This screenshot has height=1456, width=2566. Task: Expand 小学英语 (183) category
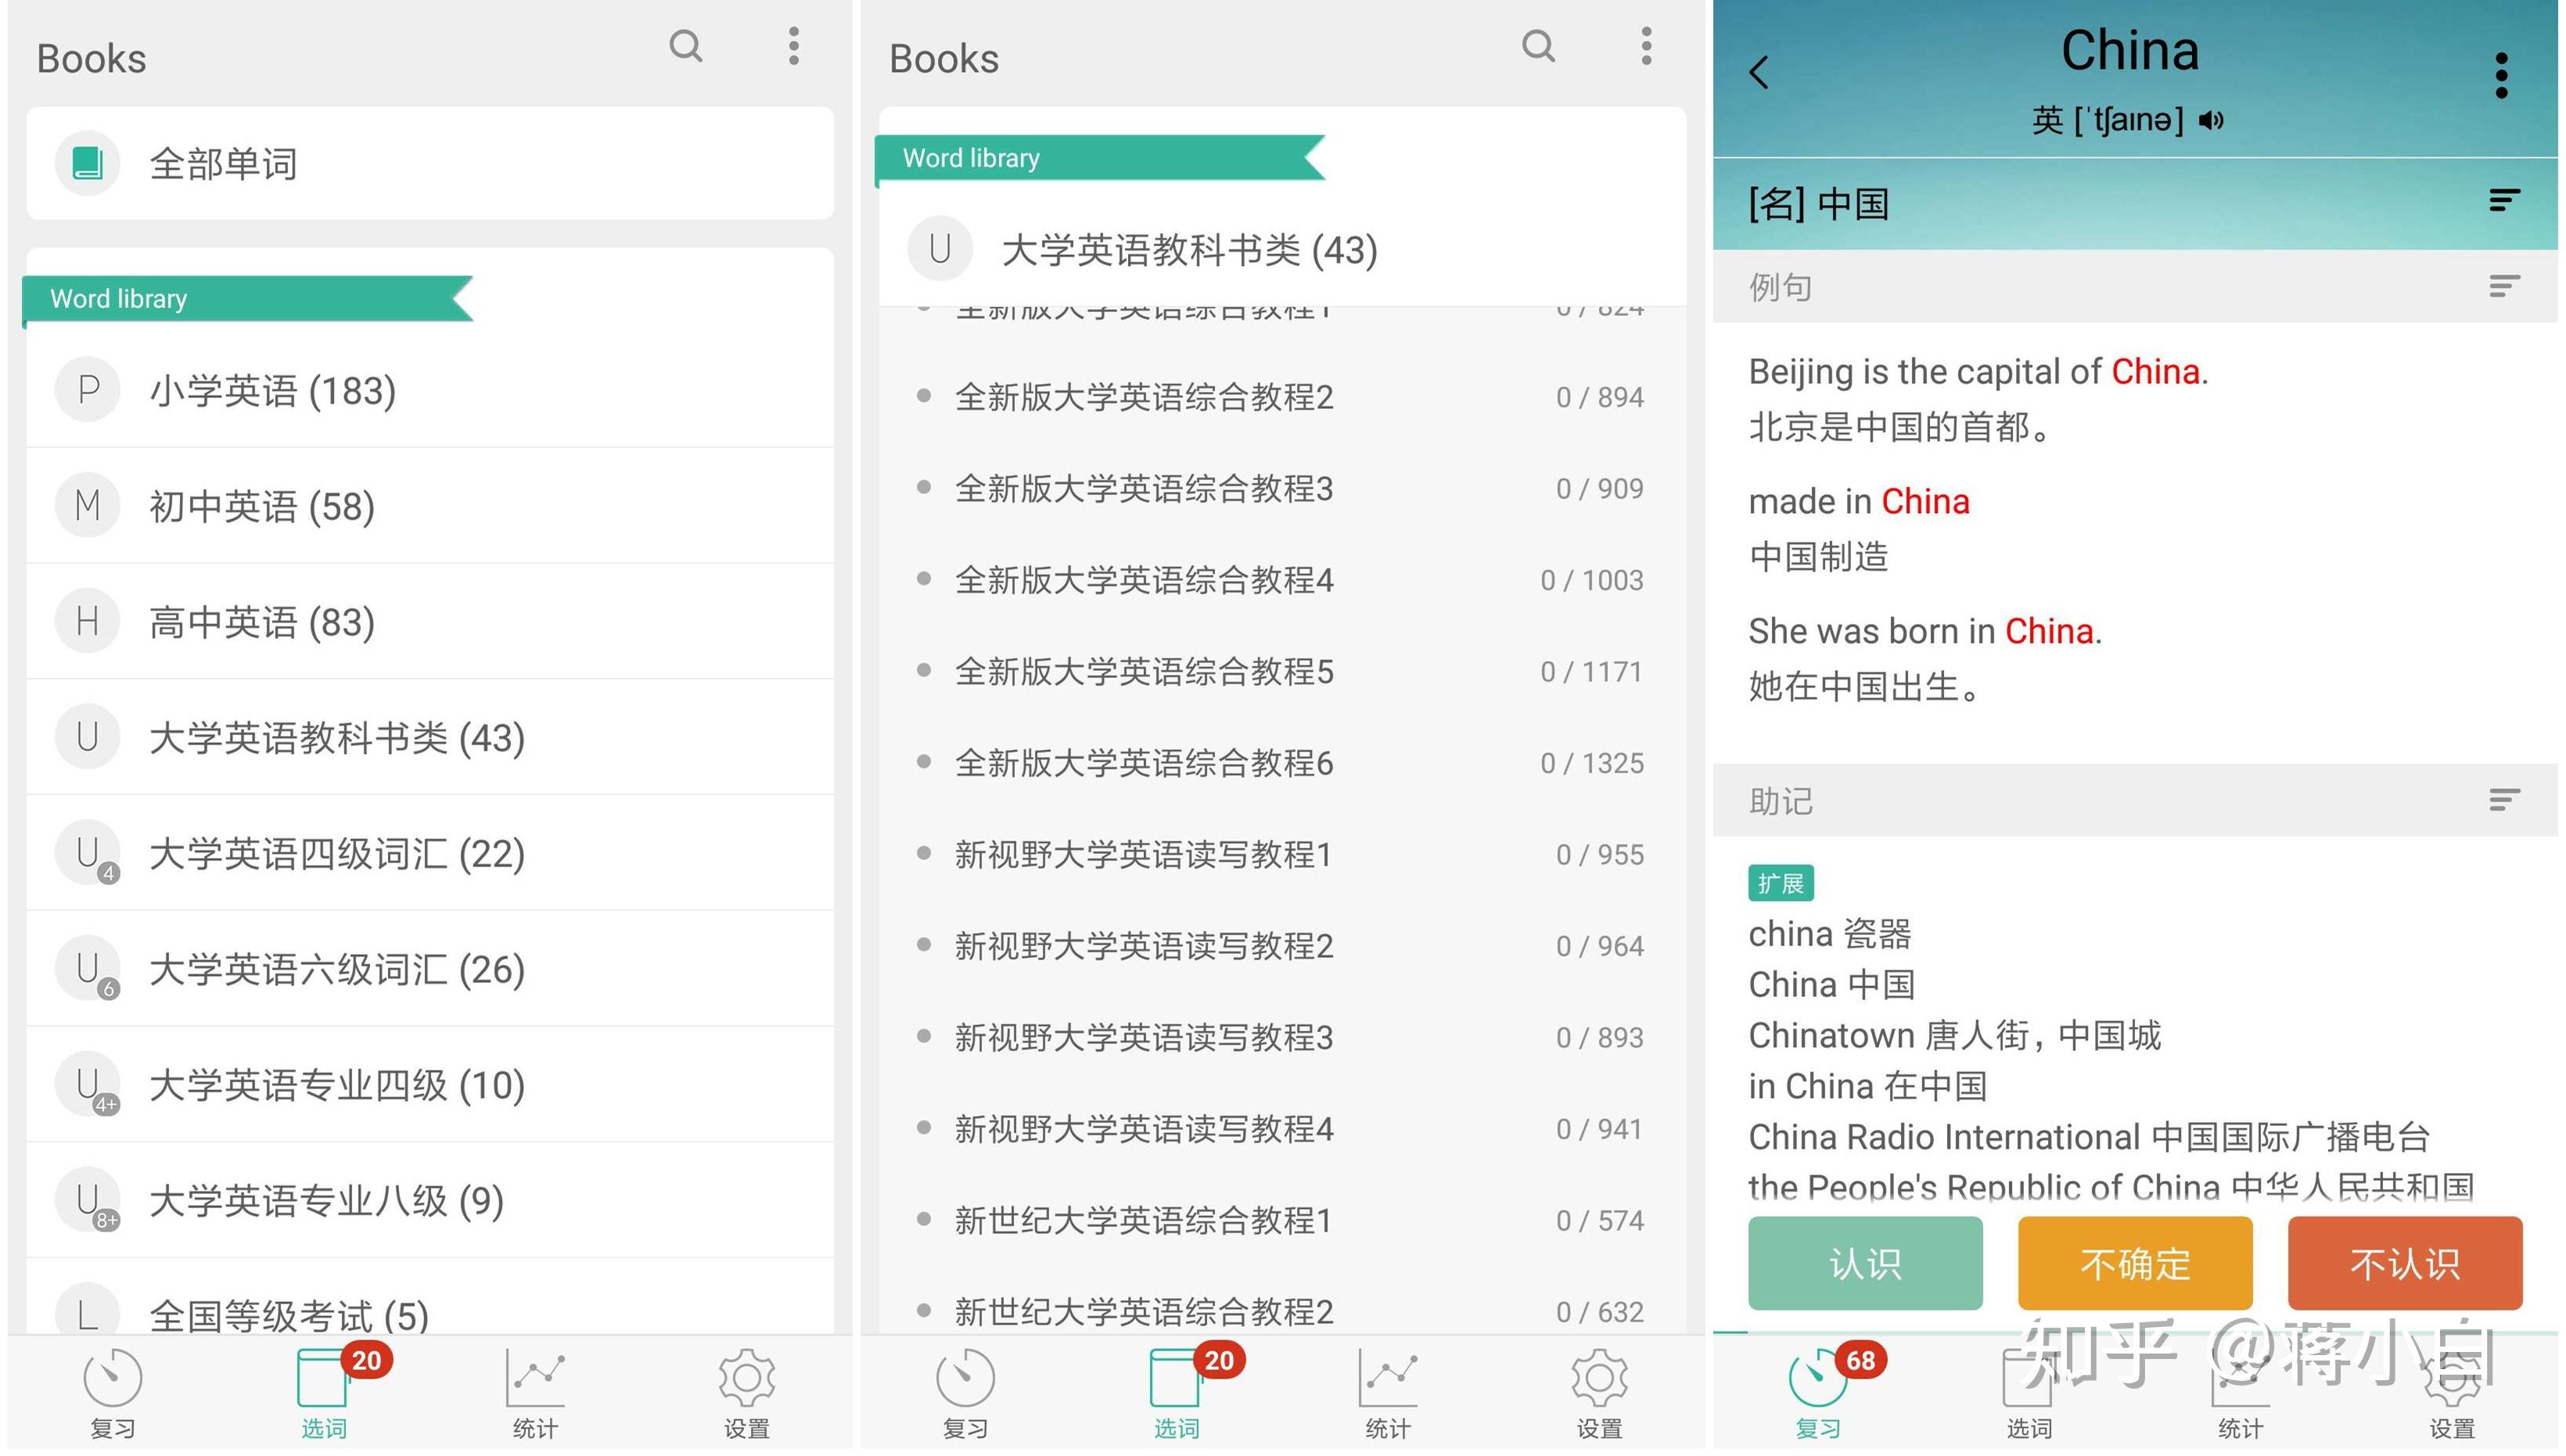point(272,390)
